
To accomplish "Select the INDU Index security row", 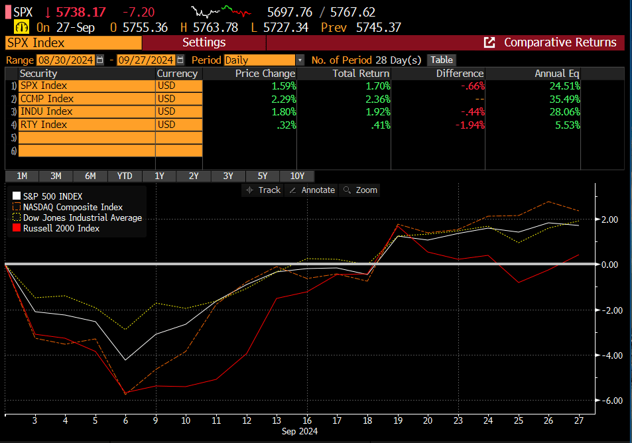I will tap(87, 111).
